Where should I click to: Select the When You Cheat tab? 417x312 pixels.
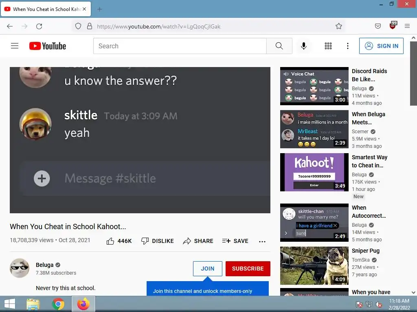[x=46, y=9]
